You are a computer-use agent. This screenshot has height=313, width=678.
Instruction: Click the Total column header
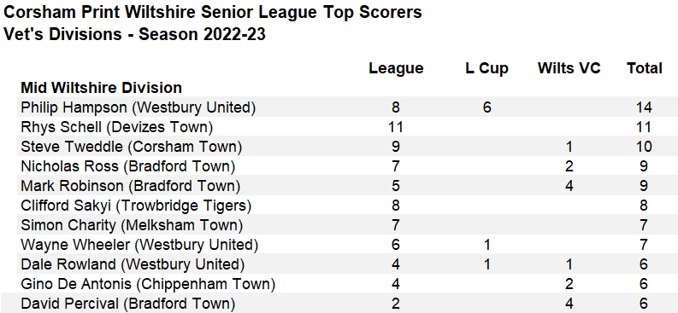(x=645, y=67)
